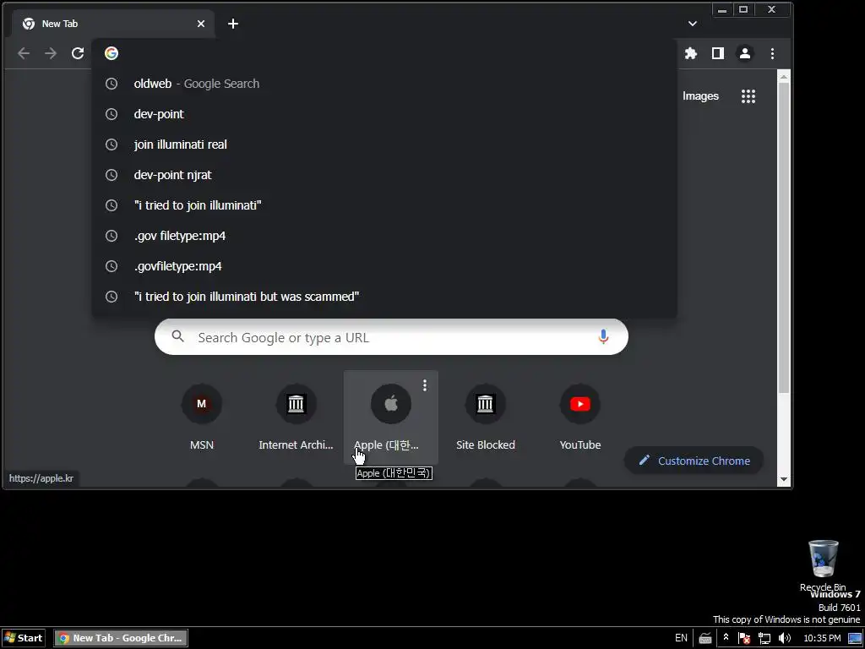The height and width of the screenshot is (649, 865).
Task: Open the Apple shortcut tile
Action: pos(390,417)
